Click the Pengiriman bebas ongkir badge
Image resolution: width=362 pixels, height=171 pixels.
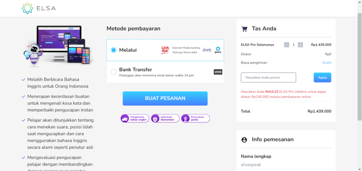(x=135, y=118)
